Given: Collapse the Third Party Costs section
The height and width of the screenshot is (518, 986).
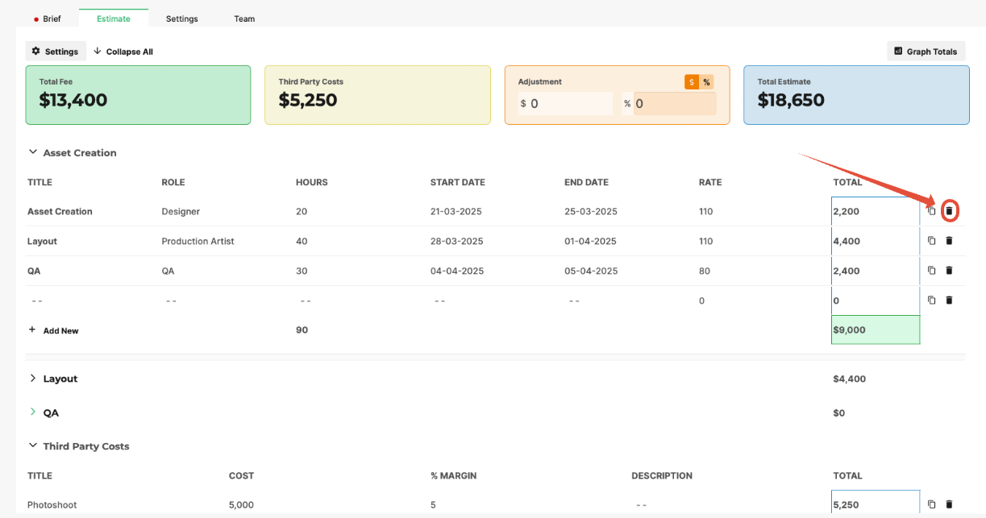Looking at the screenshot, I should coord(33,445).
